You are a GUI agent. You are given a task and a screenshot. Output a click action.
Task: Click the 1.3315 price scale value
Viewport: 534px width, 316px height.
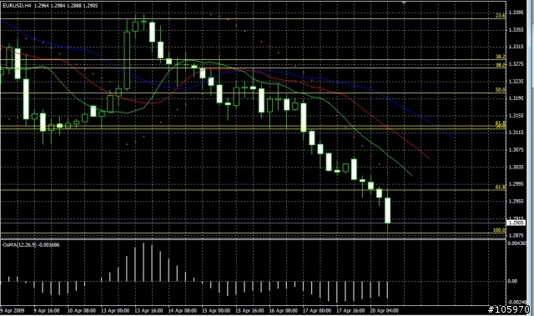(516, 47)
